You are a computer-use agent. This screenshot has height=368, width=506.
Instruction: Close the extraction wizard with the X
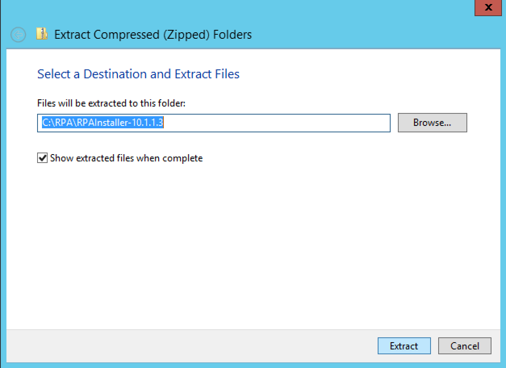(488, 8)
